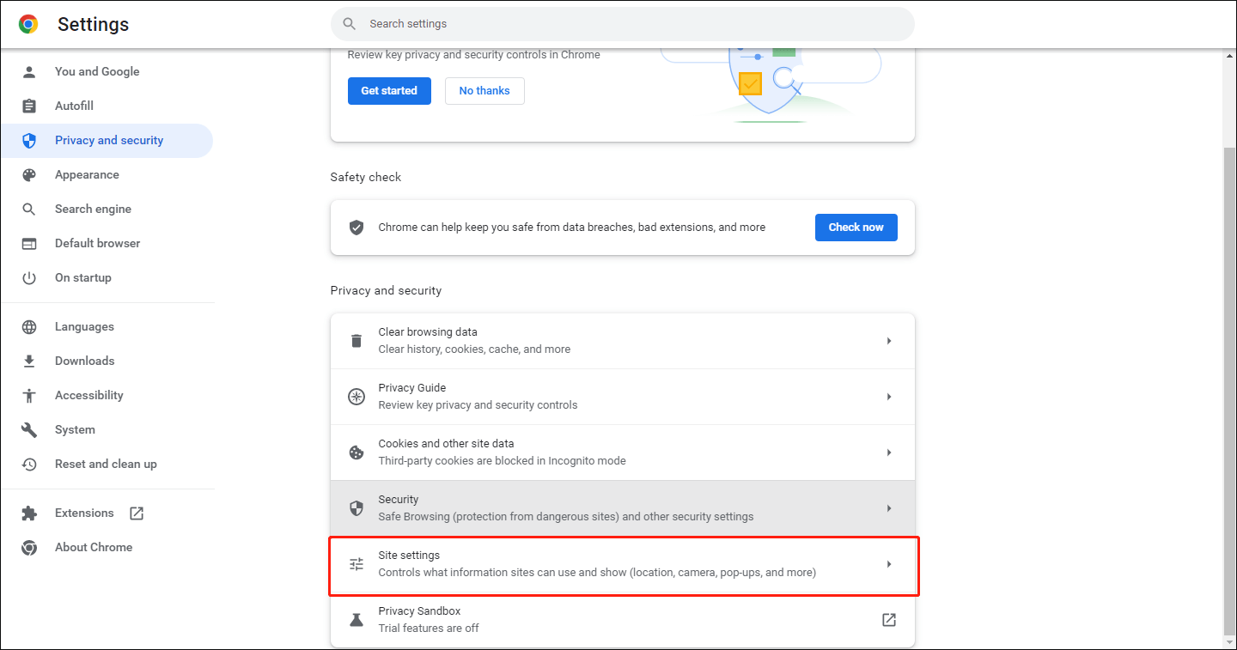Click the Safety check shield icon

coord(356,228)
